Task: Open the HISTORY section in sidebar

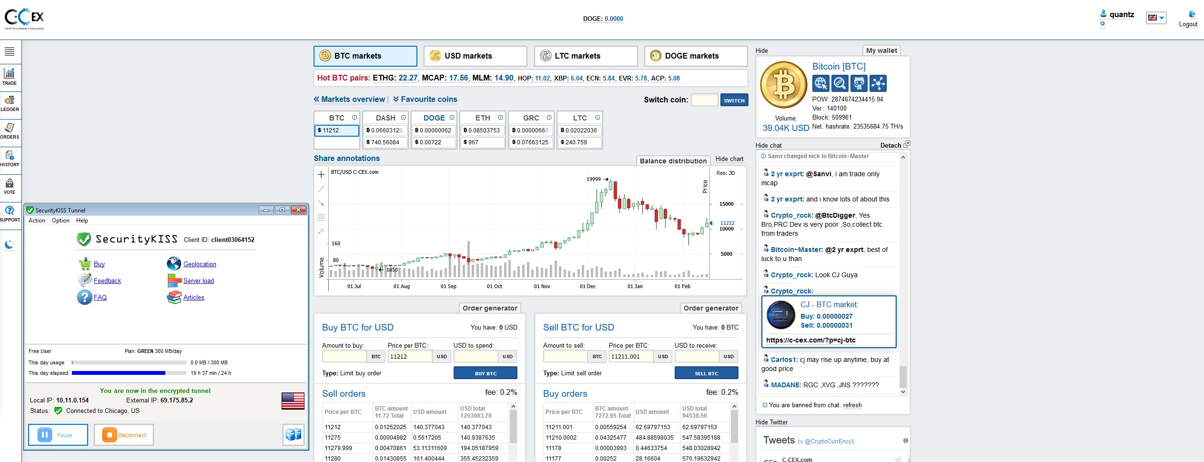Action: coord(10,158)
